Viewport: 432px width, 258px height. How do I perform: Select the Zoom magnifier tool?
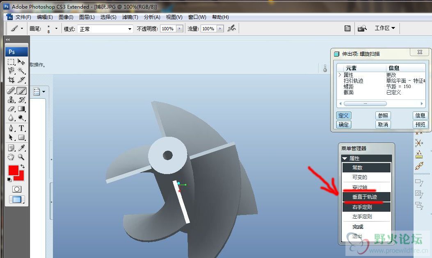pos(21,157)
